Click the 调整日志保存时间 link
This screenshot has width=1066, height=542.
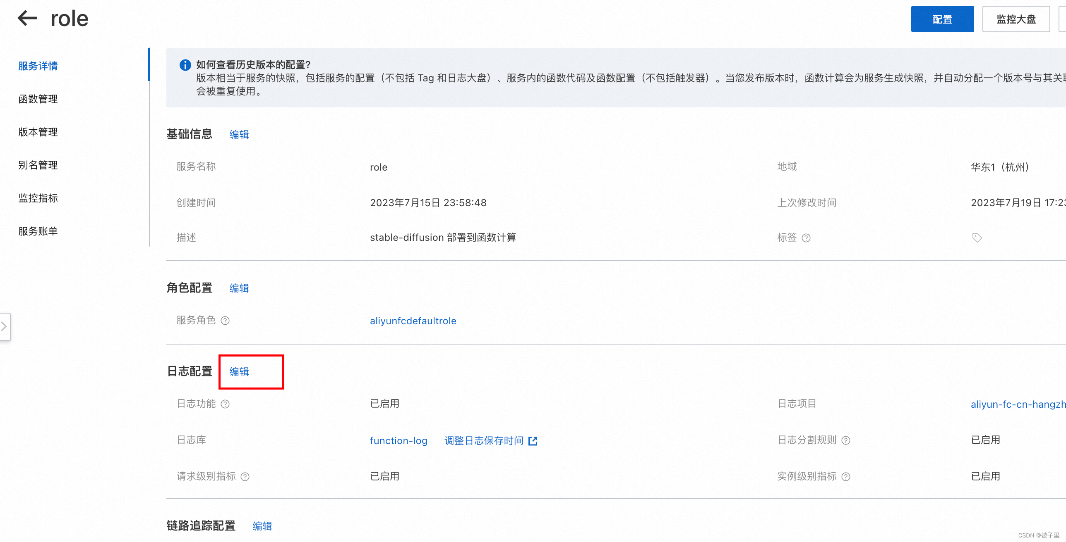[484, 441]
